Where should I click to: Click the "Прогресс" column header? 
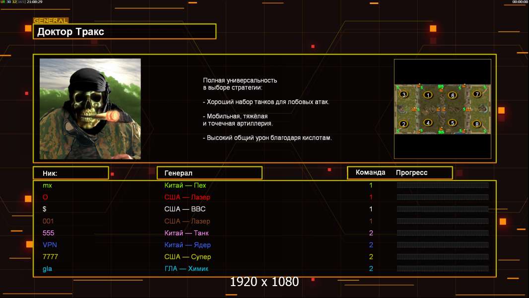click(411, 173)
